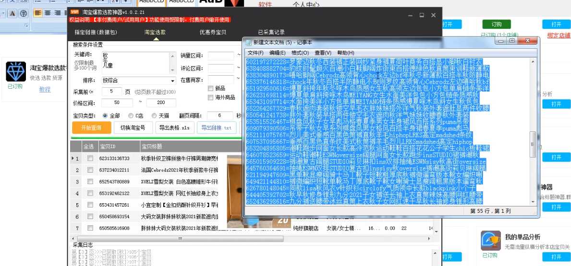Click the minimum price field showing 50
The image size is (571, 266).
click(117, 103)
